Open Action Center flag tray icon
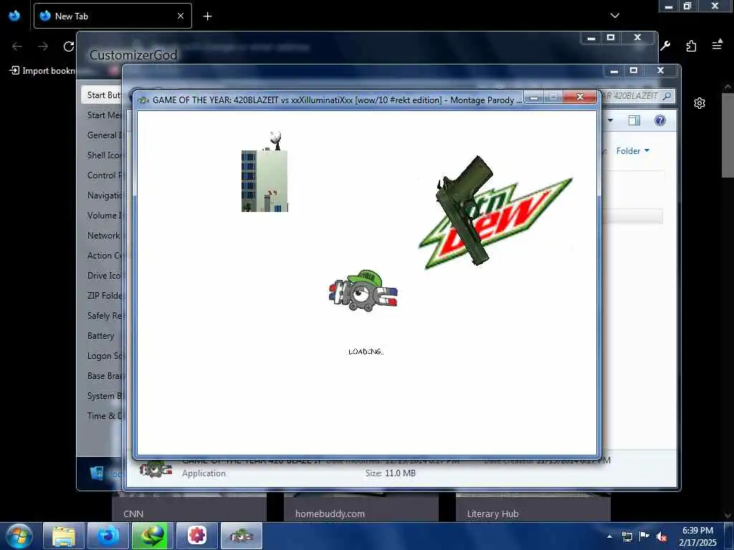 (644, 536)
